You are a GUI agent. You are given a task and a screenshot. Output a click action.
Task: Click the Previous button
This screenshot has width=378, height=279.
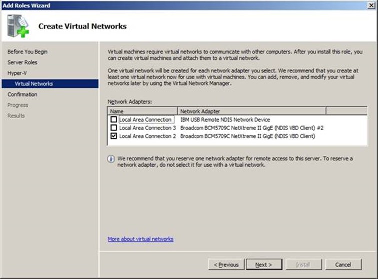coord(226,265)
